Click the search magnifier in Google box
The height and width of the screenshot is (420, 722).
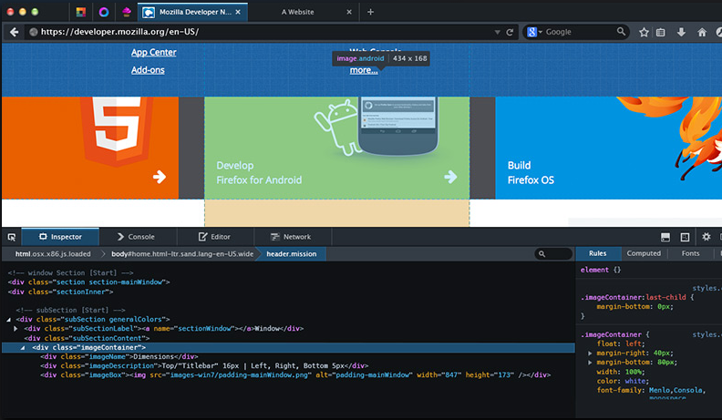621,31
